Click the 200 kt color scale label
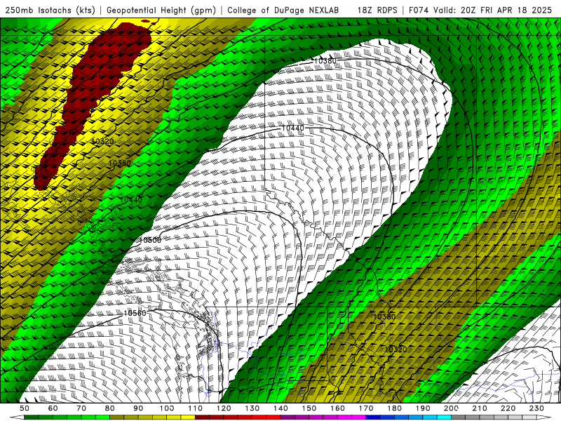 (x=451, y=408)
